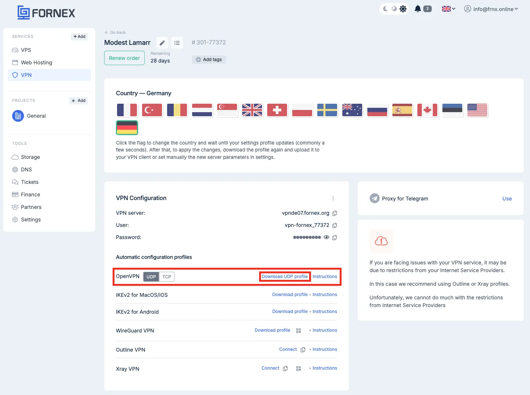Screen dimensions: 530x395
Task: Reveal the VPN password
Action: [326, 238]
